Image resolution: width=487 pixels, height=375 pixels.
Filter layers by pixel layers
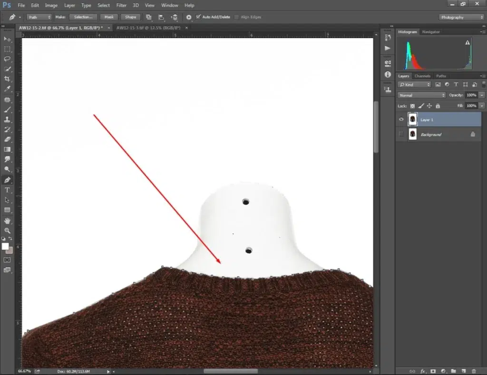pyautogui.click(x=438, y=85)
